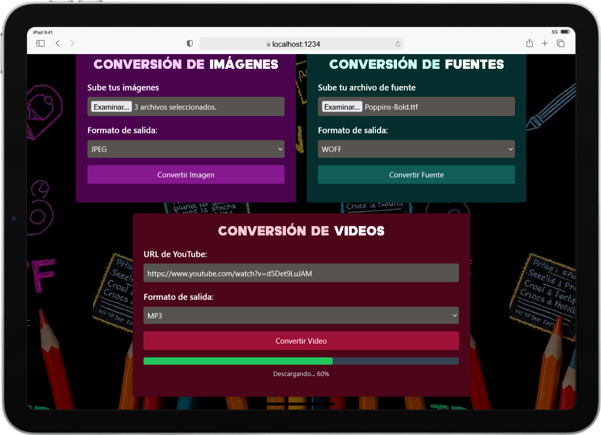
Task: Toggle the Safari sidebar icon
Action: [x=41, y=44]
